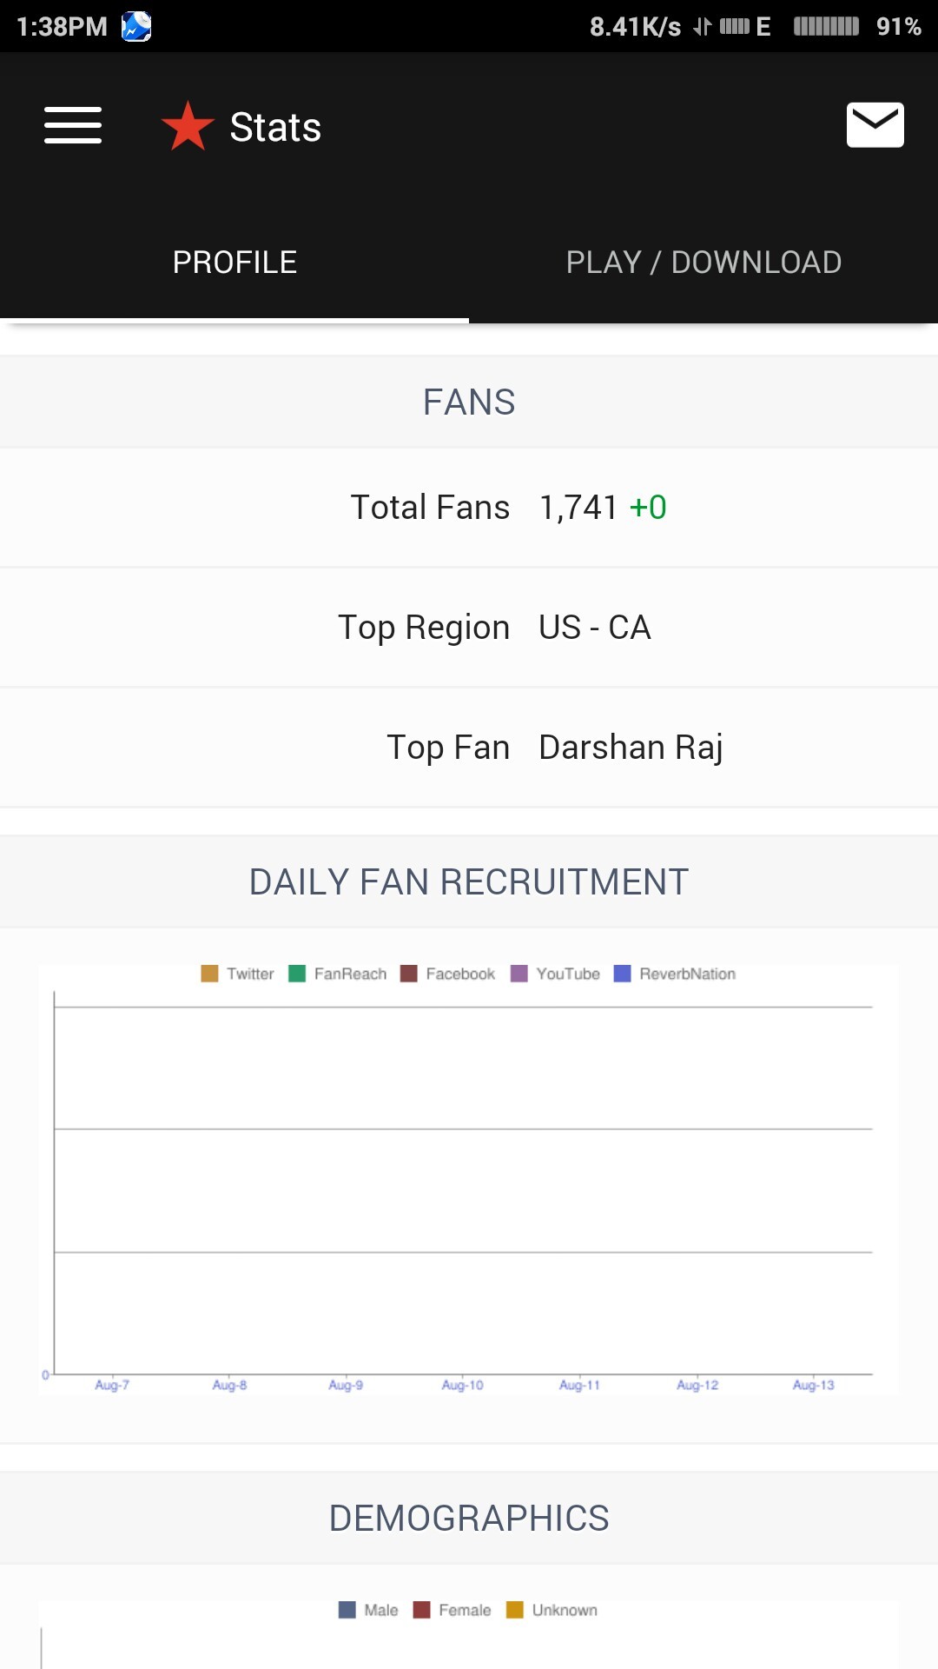Open the hamburger navigation menu
Viewport: 938px width, 1669px height.
pos(73,125)
